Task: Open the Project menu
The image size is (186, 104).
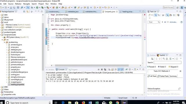Action: [41, 4]
